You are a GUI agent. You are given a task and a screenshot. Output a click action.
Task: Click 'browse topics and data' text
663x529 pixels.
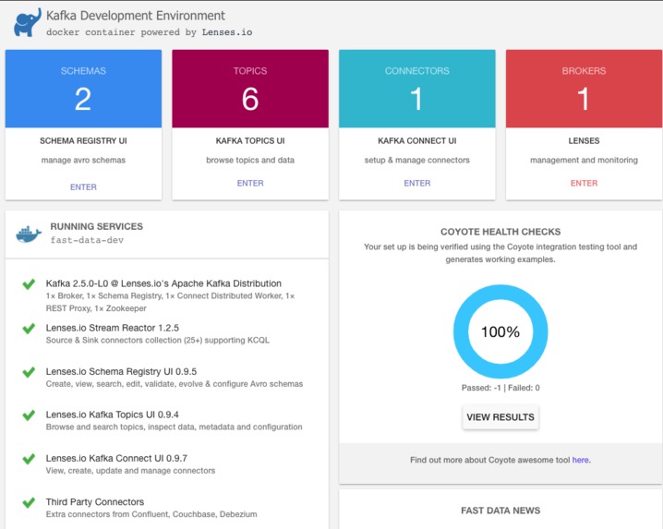pos(250,161)
